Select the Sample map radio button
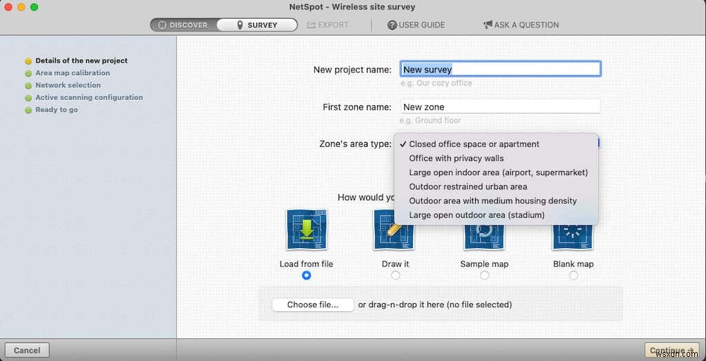Image resolution: width=706 pixels, height=361 pixels. pos(485,276)
